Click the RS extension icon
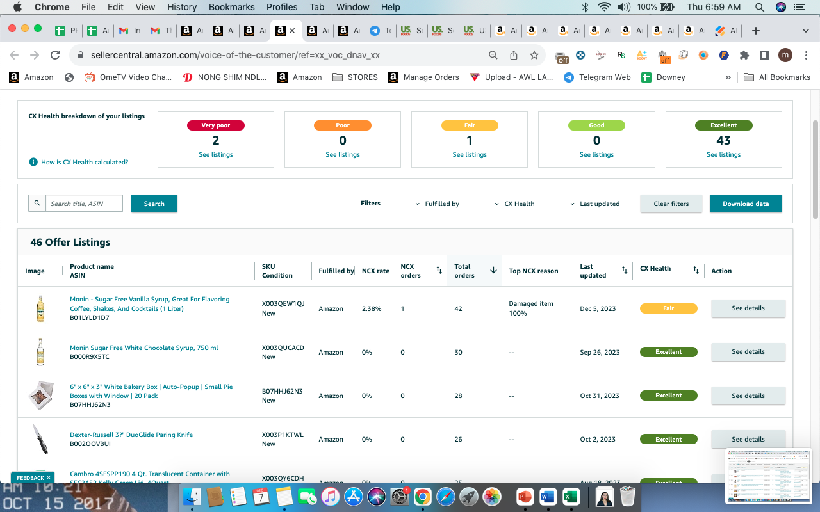This screenshot has width=820, height=512. pyautogui.click(x=621, y=55)
